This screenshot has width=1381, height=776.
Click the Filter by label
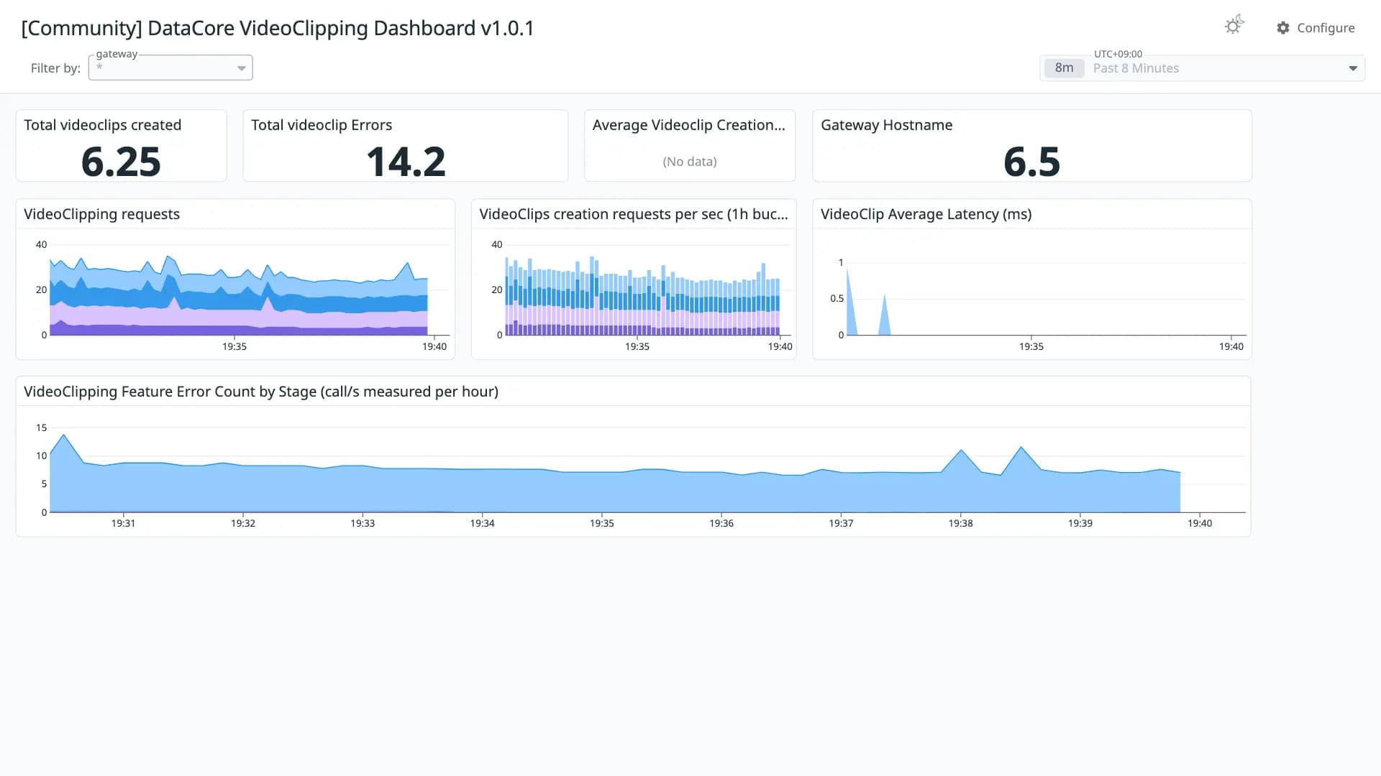[x=55, y=68]
